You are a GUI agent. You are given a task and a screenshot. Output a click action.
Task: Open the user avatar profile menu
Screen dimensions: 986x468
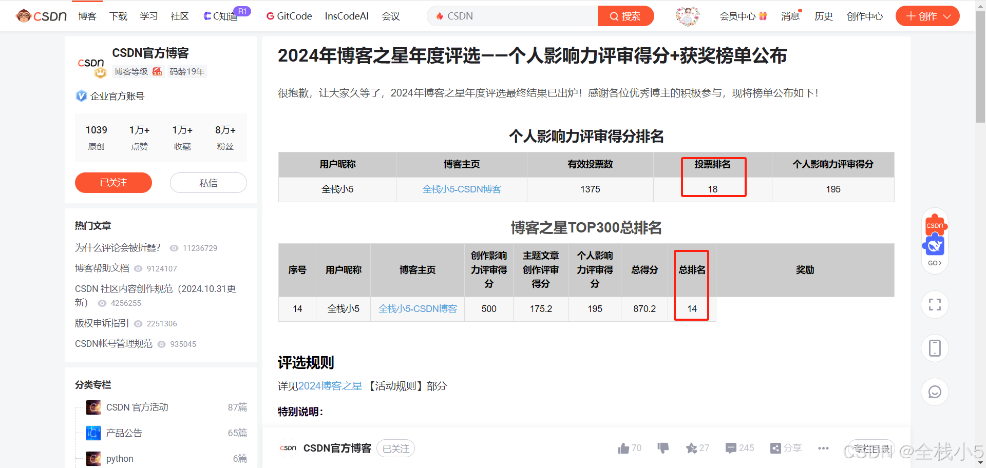coord(688,16)
